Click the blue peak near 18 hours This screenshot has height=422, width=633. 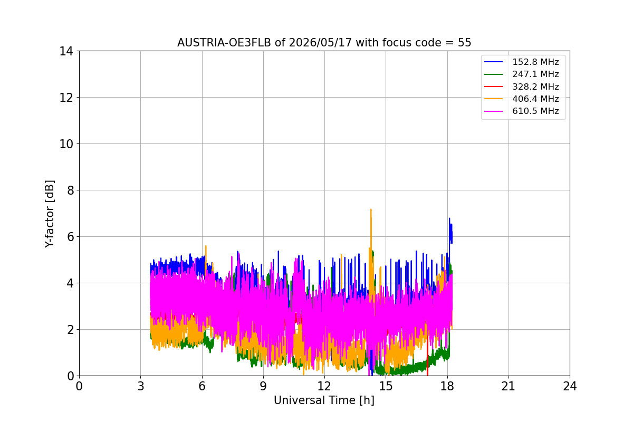(449, 218)
